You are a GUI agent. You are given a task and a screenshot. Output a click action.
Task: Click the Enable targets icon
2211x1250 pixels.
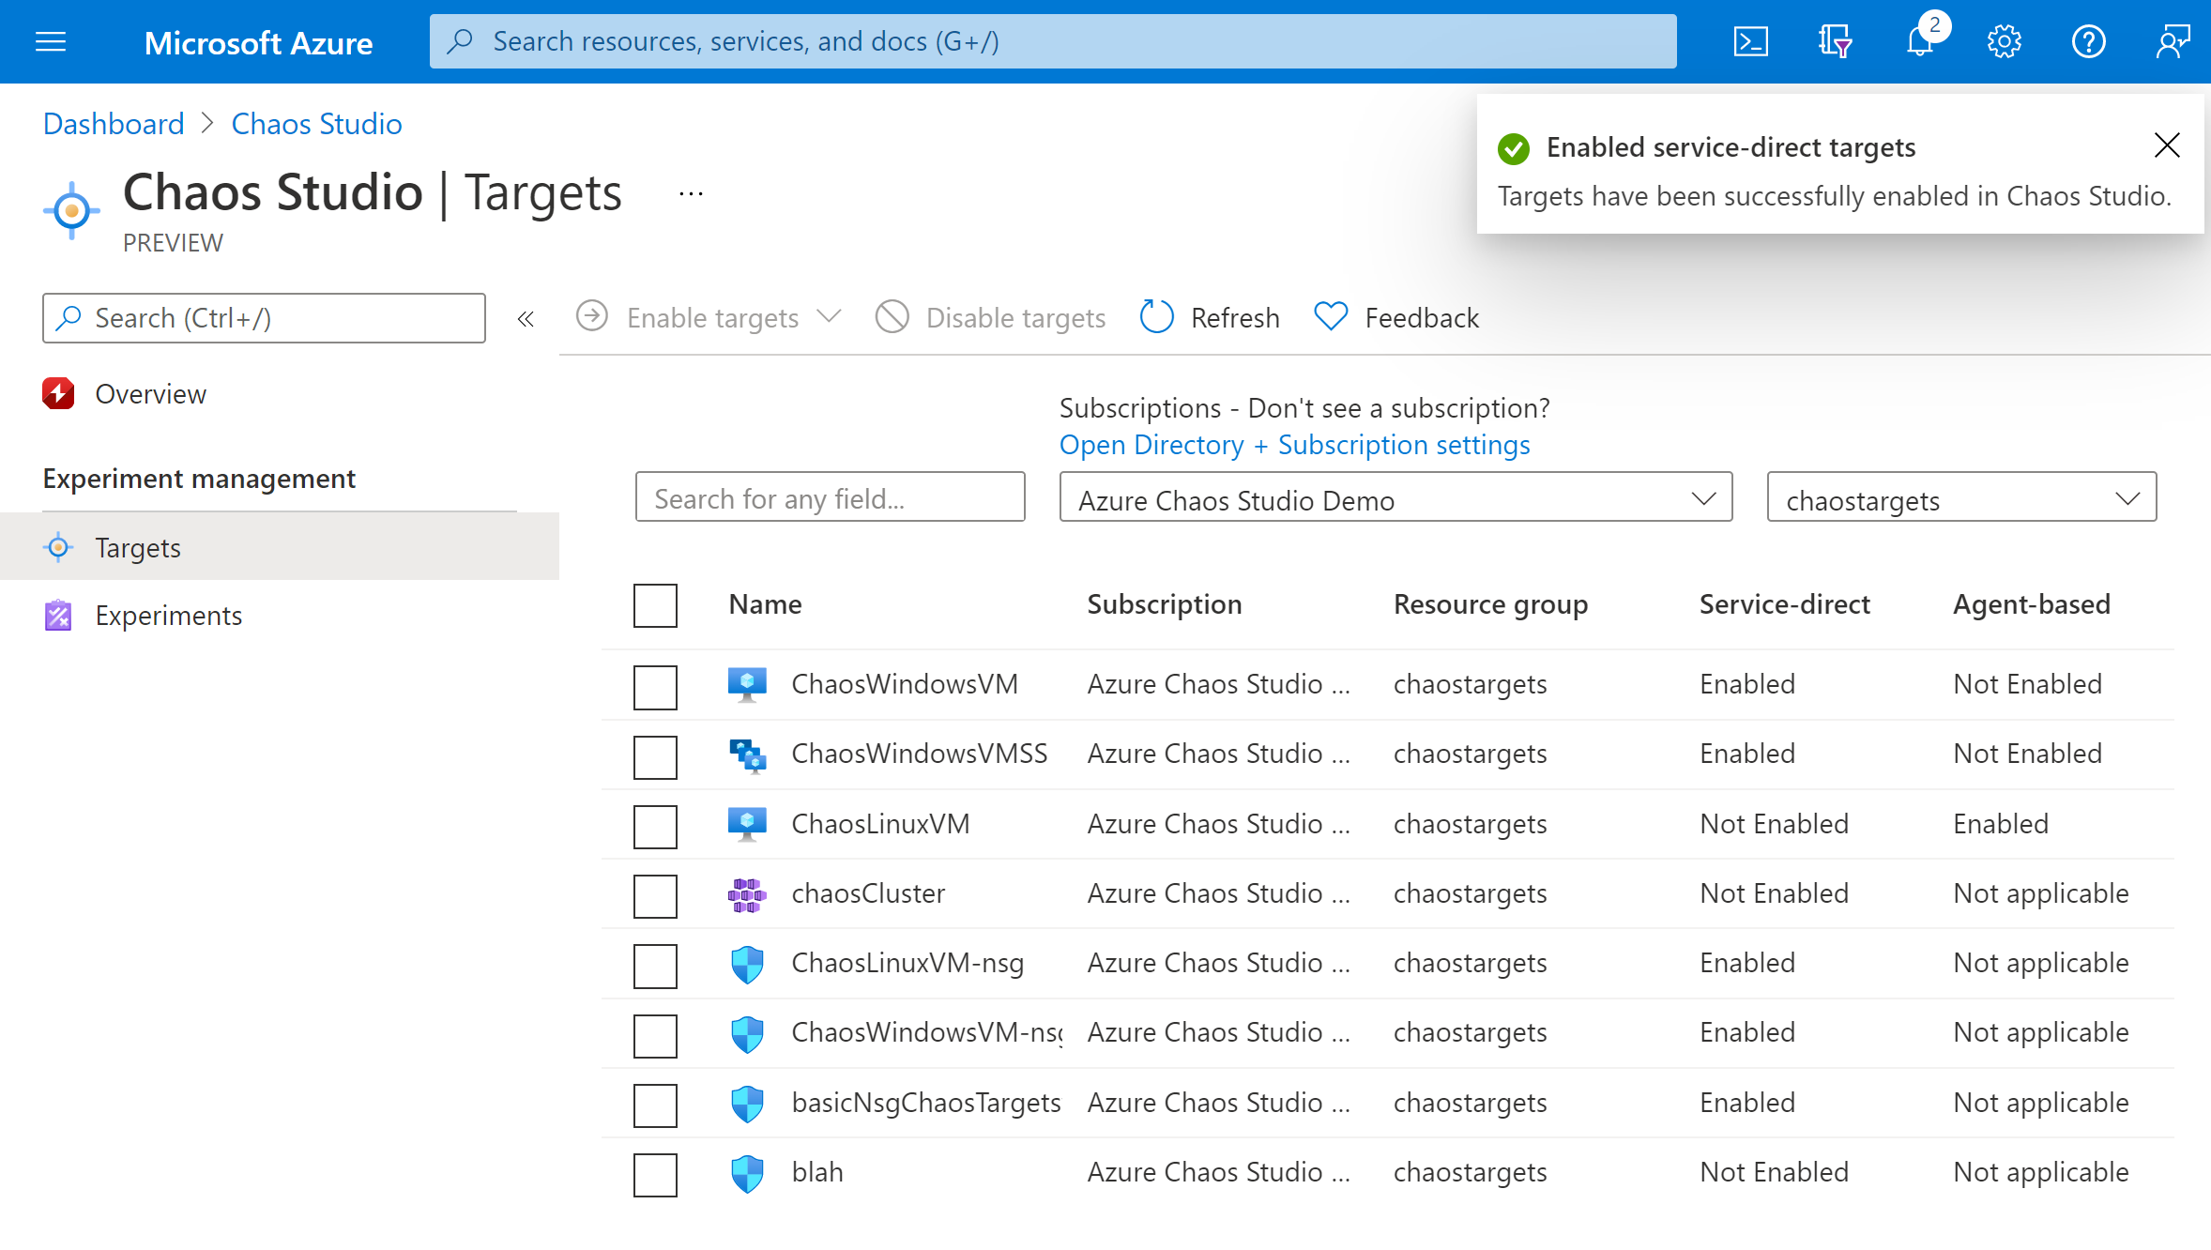point(595,316)
